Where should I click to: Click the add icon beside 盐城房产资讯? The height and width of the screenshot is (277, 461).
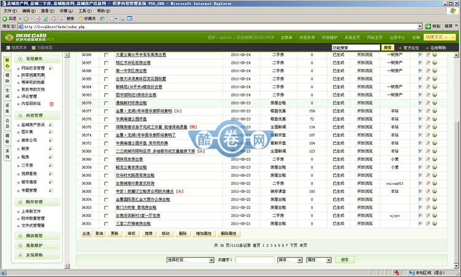tap(50, 125)
